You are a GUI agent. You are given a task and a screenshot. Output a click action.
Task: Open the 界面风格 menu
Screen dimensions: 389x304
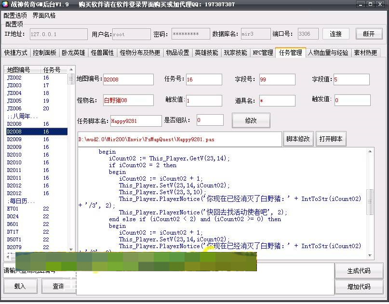click(x=44, y=15)
